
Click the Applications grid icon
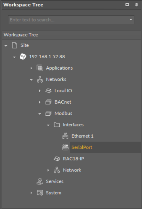tap(40, 68)
